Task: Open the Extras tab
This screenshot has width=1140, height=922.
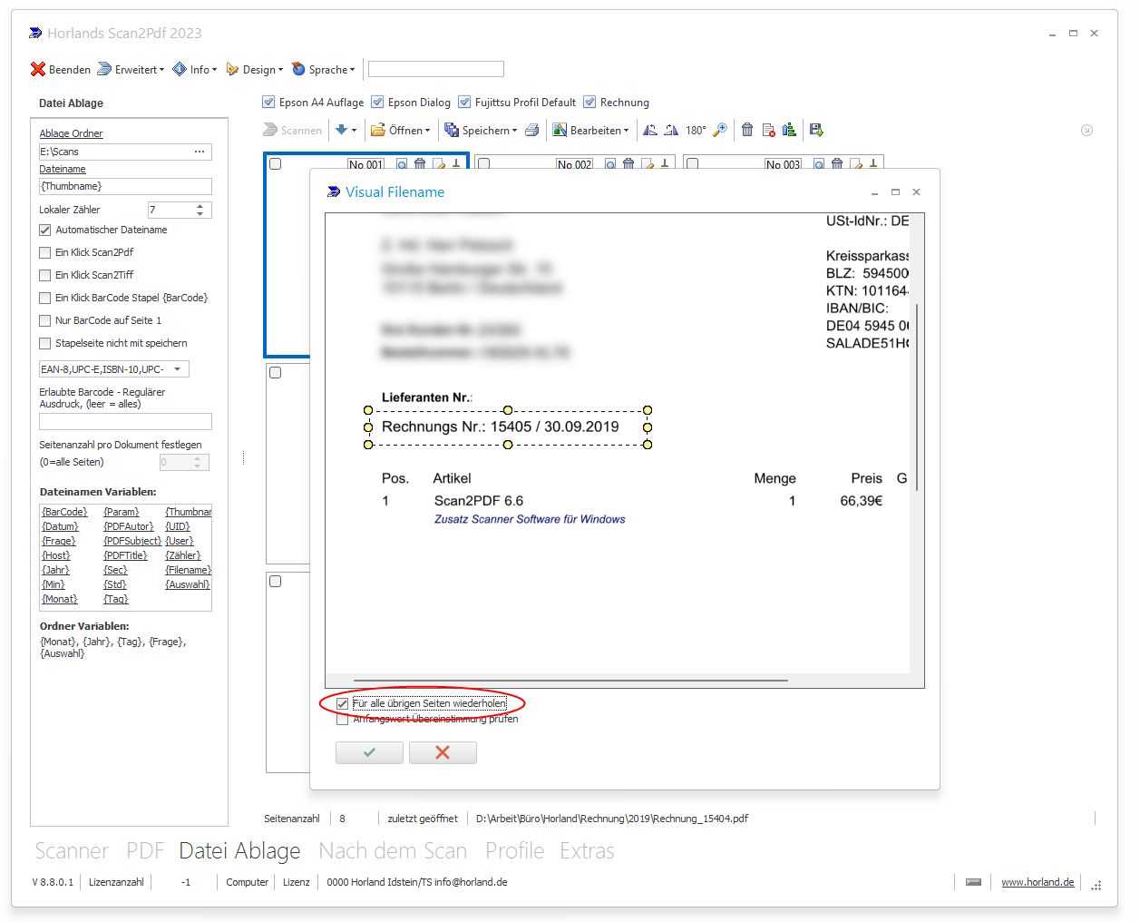Action: [x=587, y=850]
